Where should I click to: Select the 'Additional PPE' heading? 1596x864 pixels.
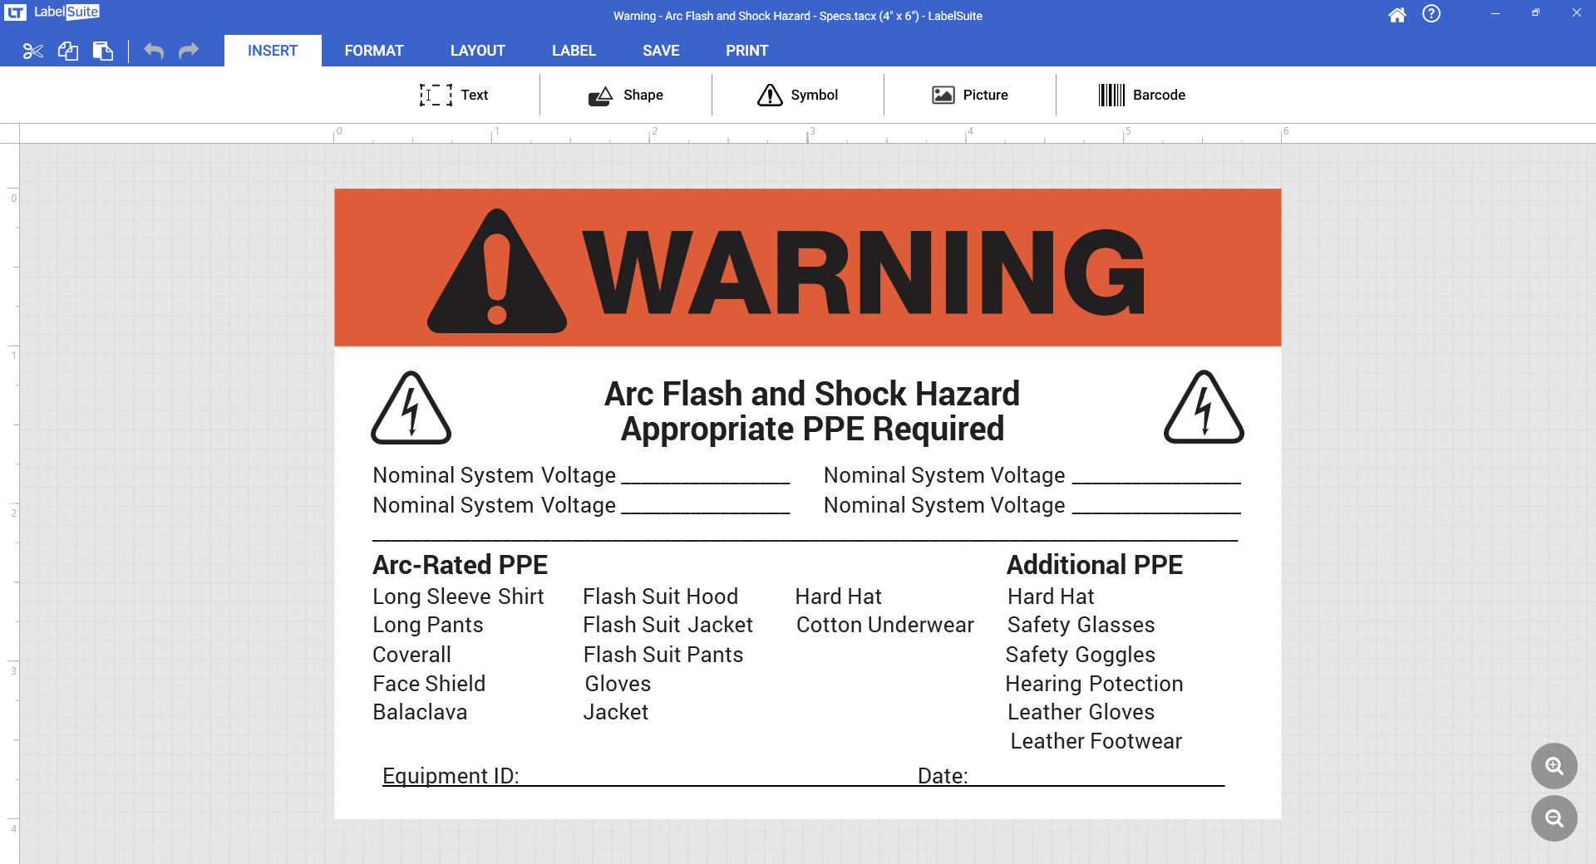click(1095, 565)
